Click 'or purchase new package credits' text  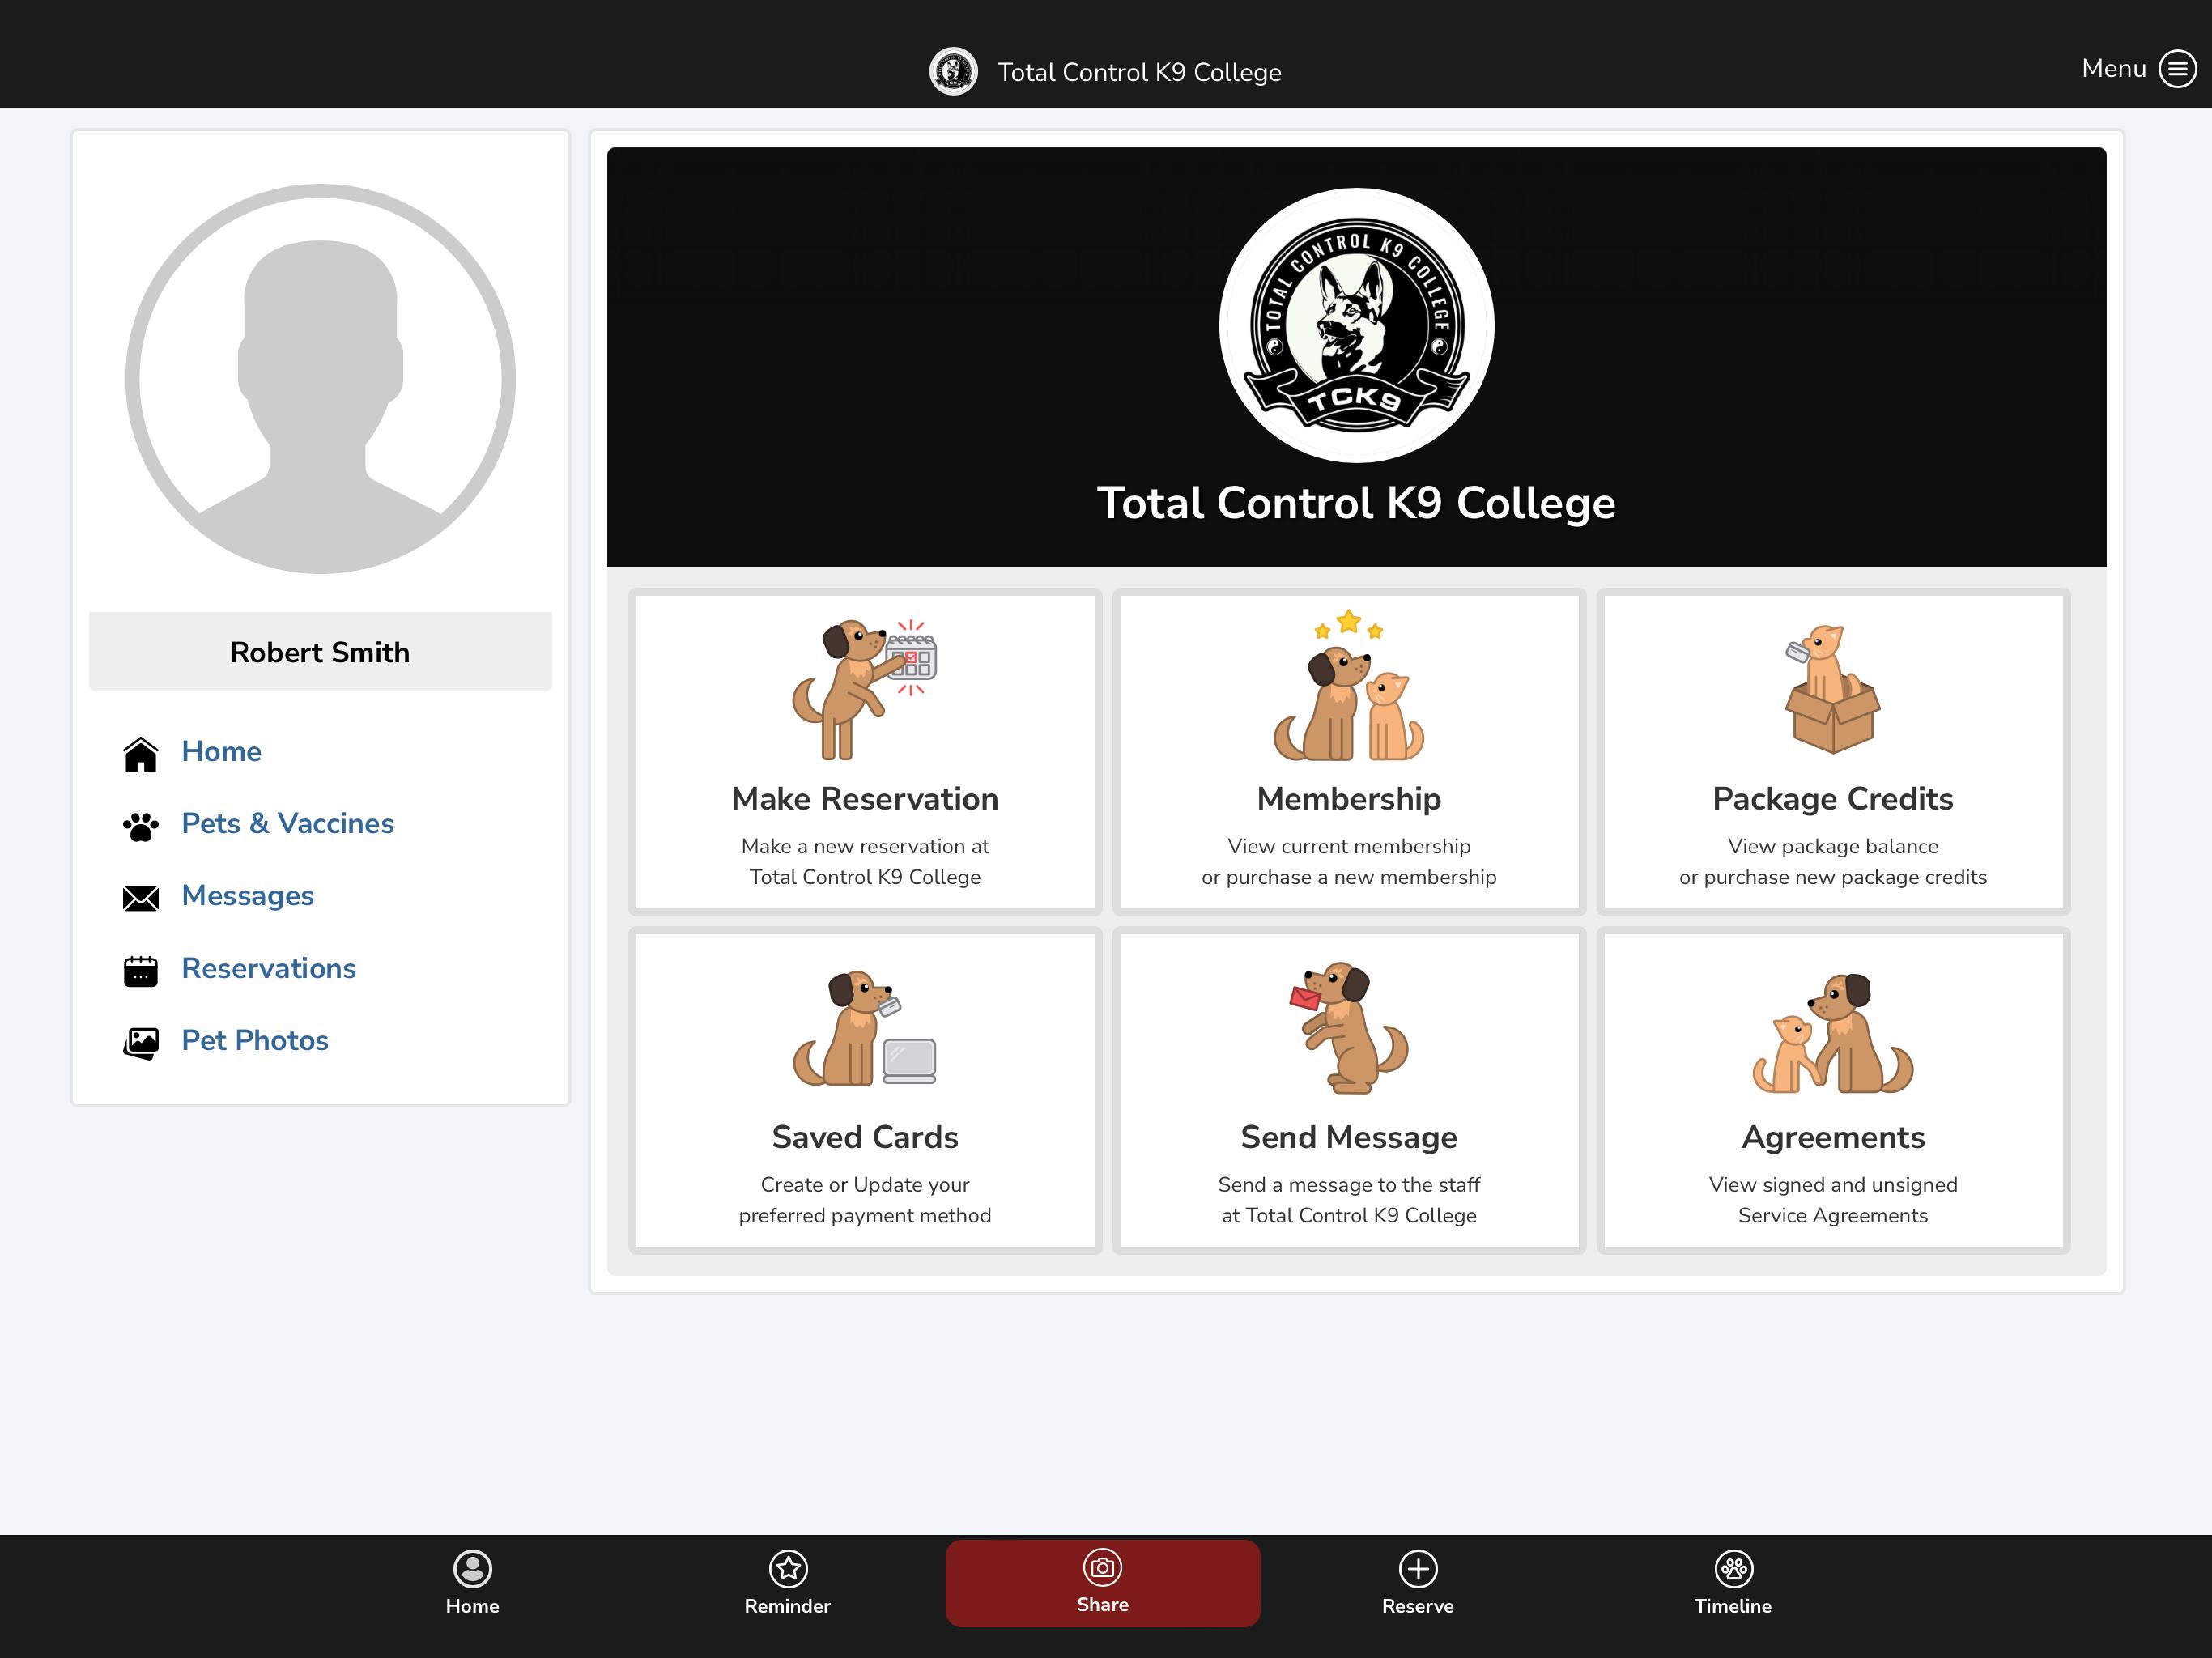click(x=1832, y=877)
